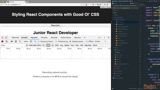Enable the Group by frame checkbox

pos(39,41)
